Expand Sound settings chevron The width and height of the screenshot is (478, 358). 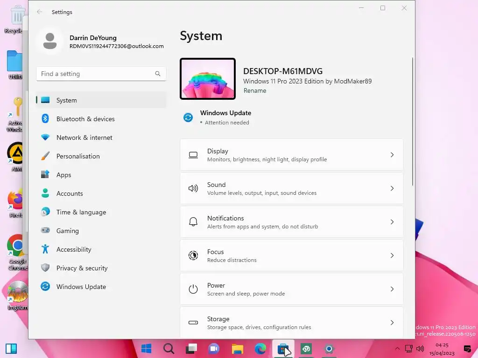(x=392, y=188)
